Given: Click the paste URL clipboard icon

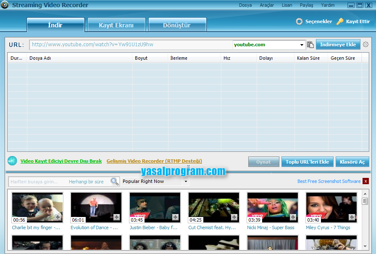Looking at the screenshot, I should click(x=311, y=45).
